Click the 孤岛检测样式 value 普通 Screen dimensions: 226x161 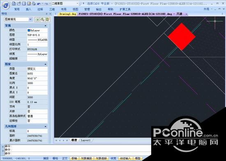37,116
